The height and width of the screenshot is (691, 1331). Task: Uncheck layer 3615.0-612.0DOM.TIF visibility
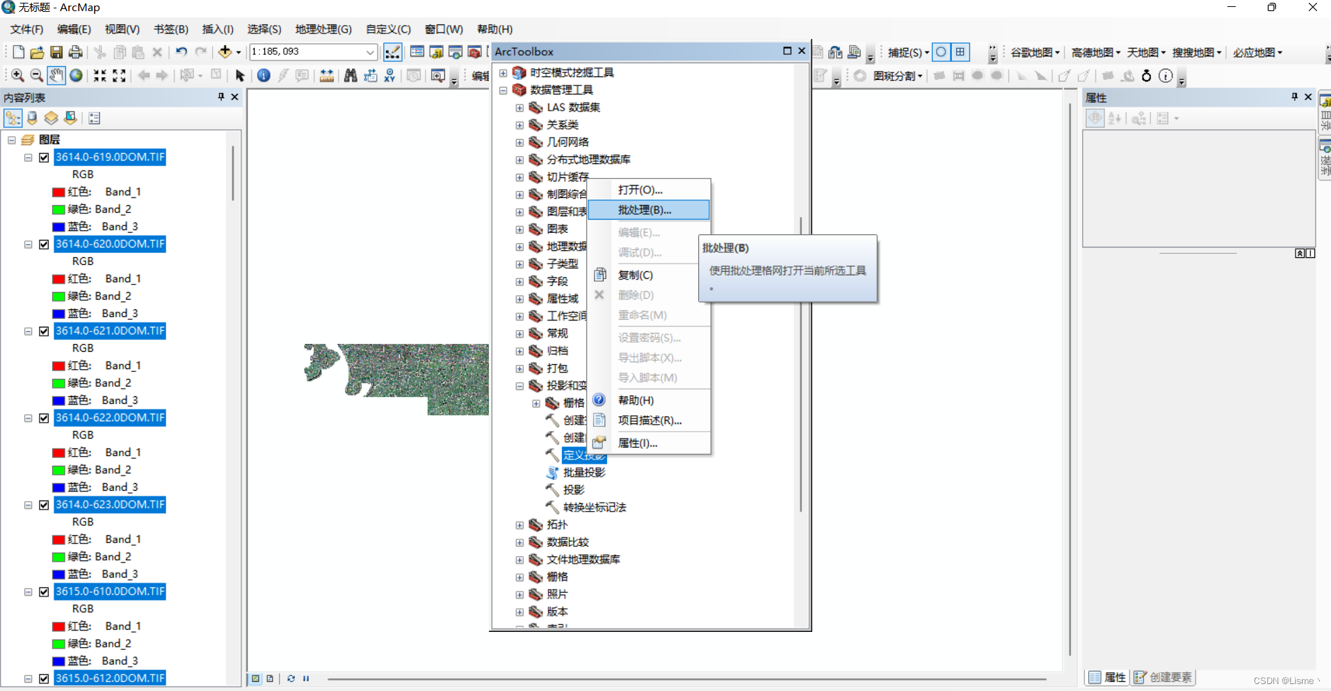[x=44, y=679]
